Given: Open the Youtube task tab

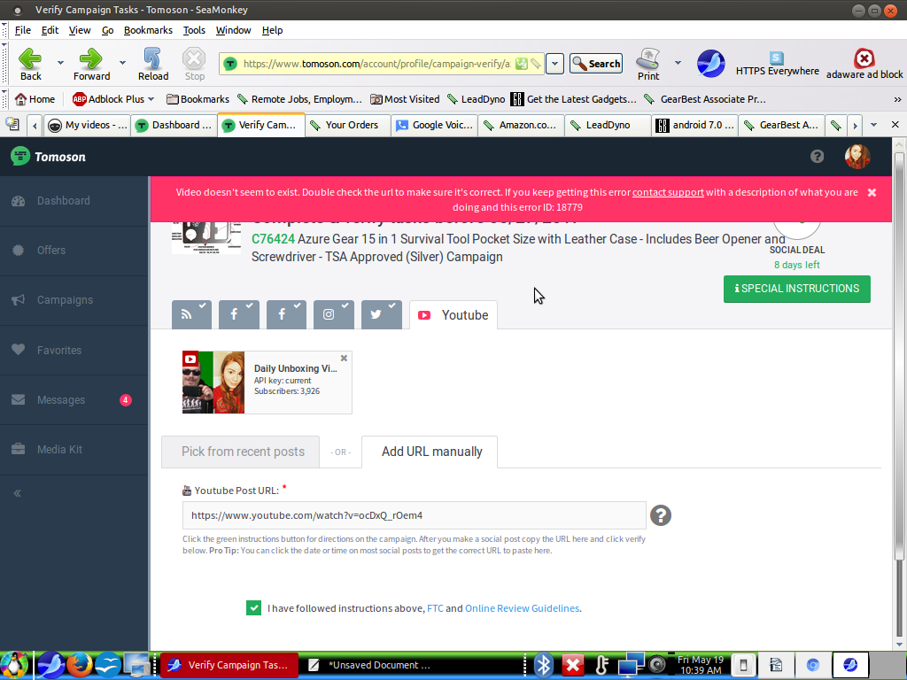Looking at the screenshot, I should coord(453,314).
